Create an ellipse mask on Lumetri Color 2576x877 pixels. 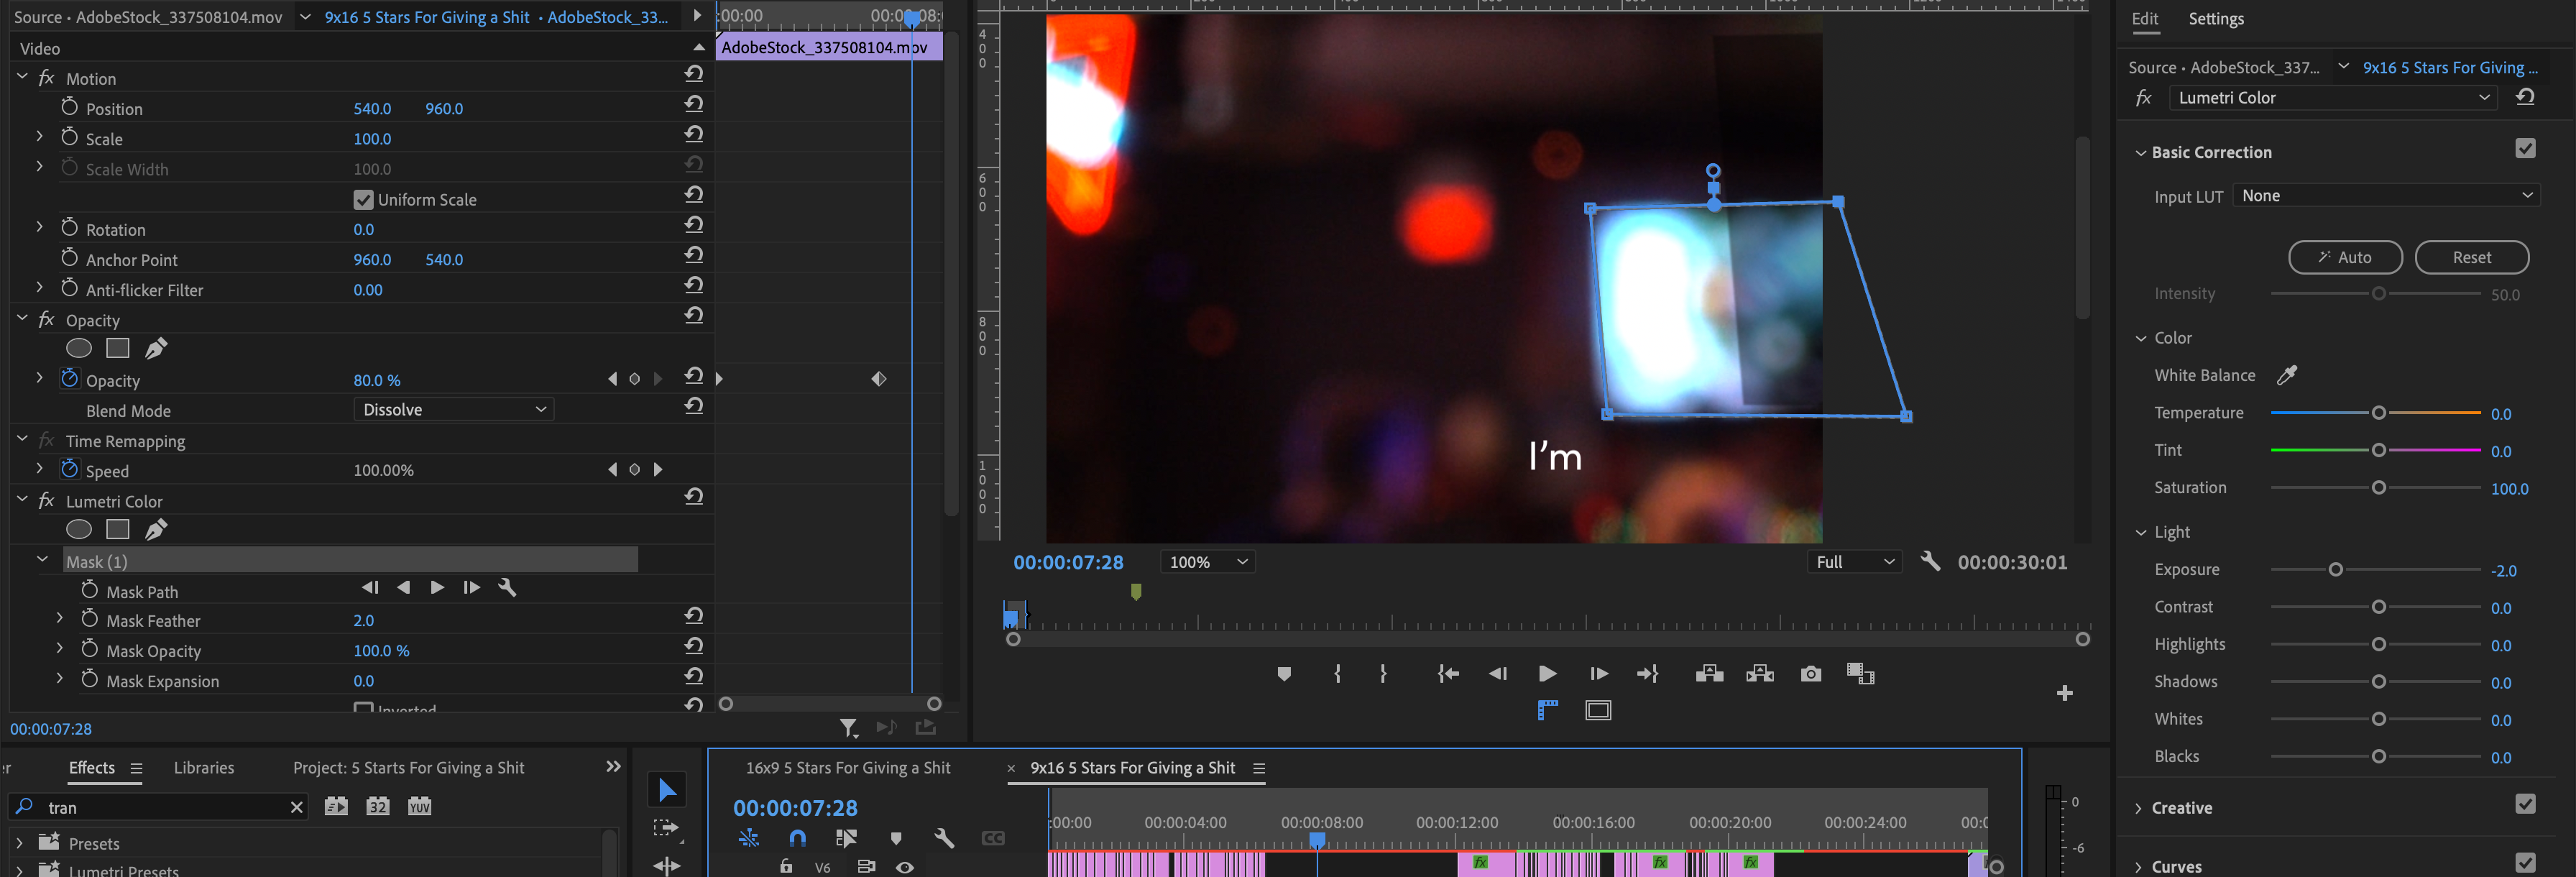(x=79, y=528)
